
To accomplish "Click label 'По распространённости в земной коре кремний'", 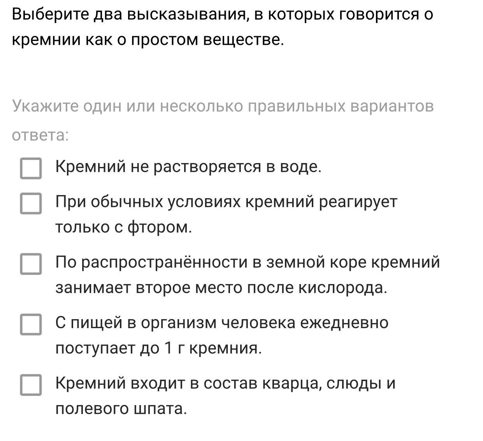I will point(248,262).
